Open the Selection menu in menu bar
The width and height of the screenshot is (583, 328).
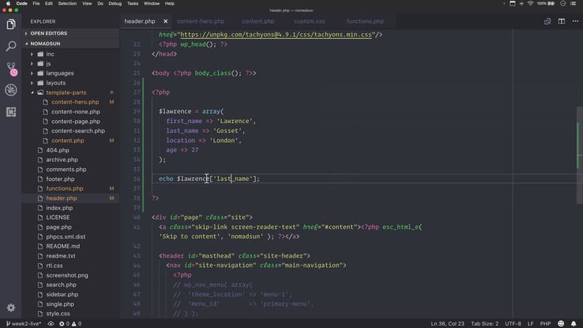68,4
